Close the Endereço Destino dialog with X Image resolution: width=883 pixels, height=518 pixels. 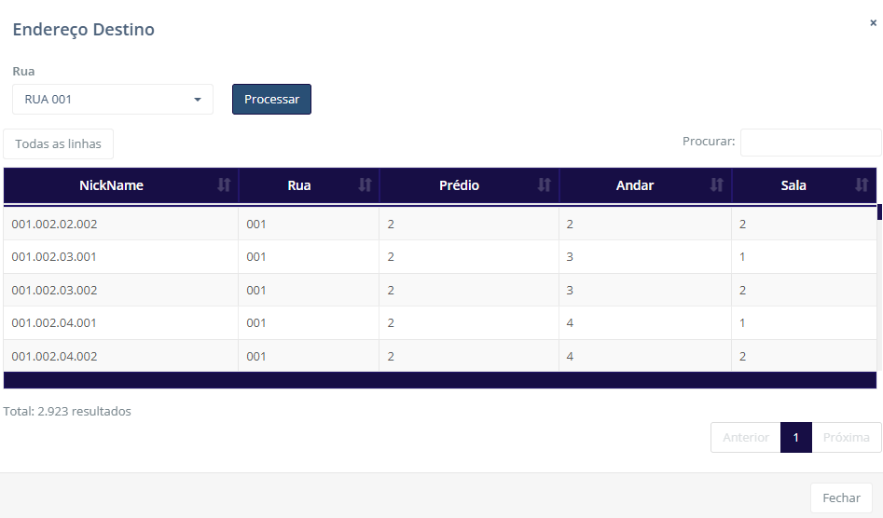click(x=873, y=23)
